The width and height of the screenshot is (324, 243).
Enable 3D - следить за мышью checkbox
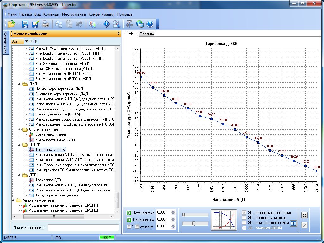click(244, 218)
